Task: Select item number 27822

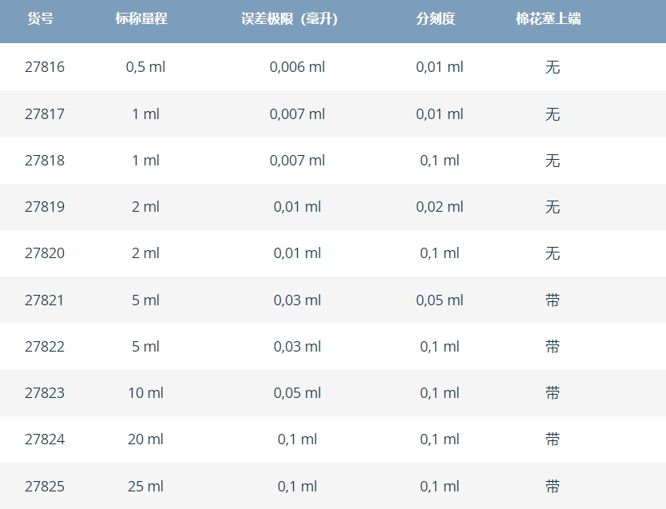Action: tap(45, 346)
